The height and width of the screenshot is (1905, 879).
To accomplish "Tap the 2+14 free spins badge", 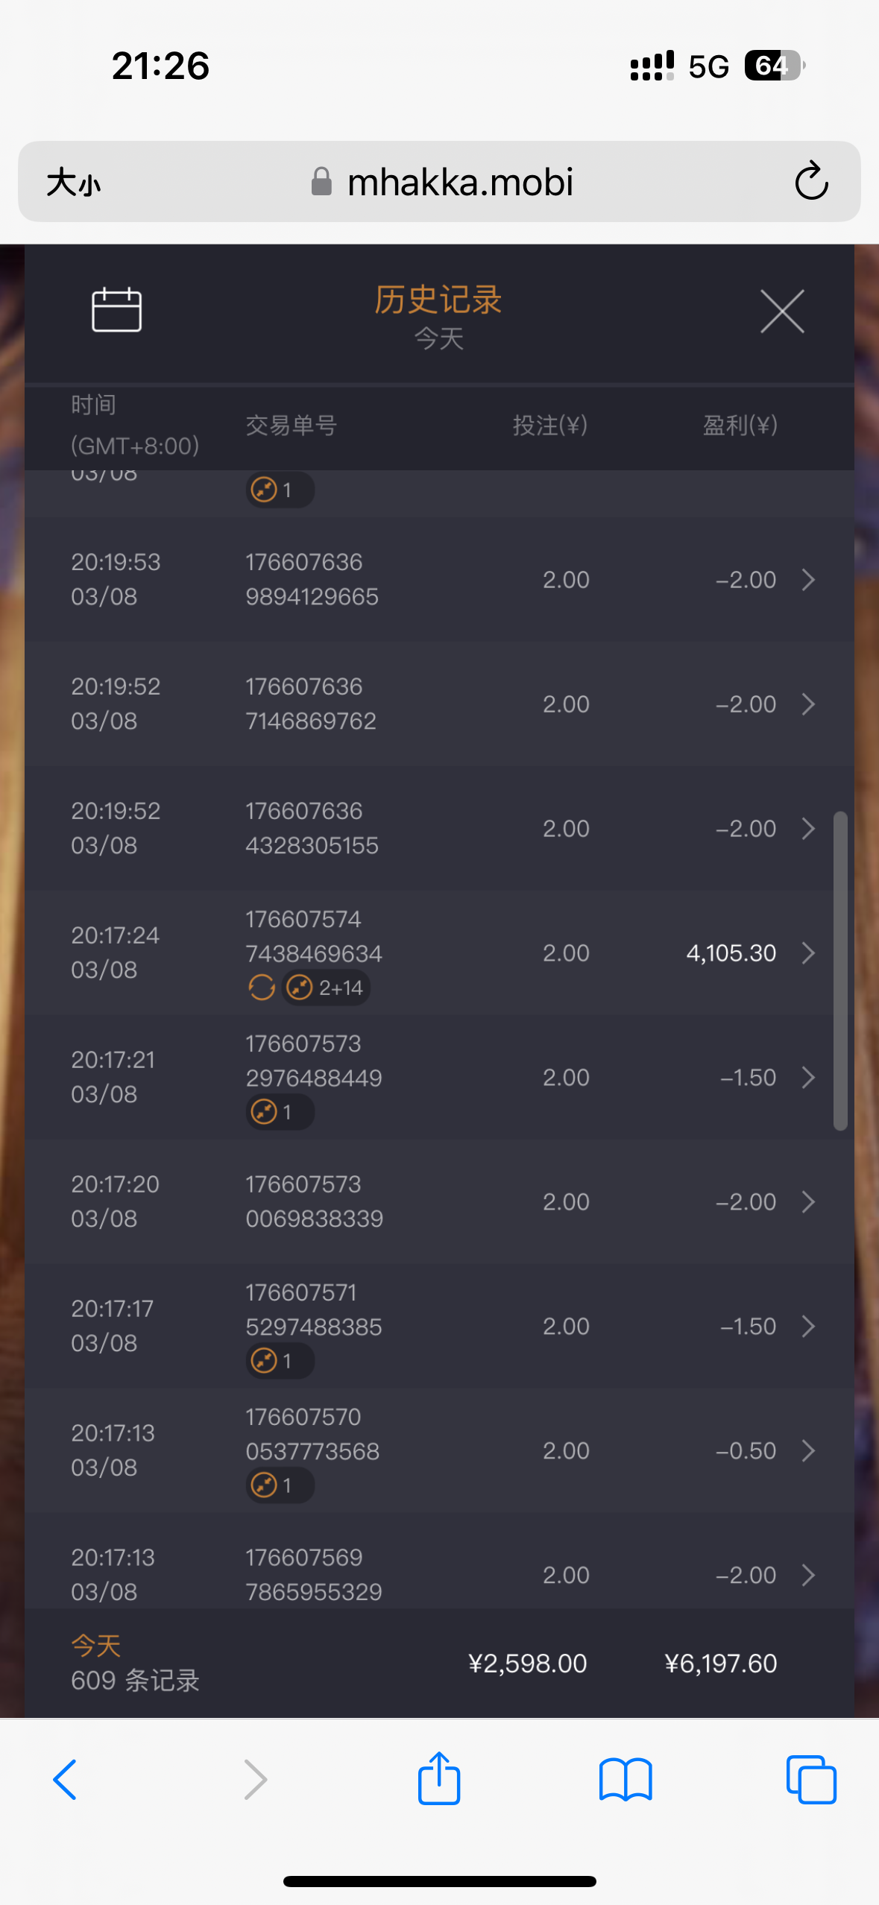I will pos(327,988).
